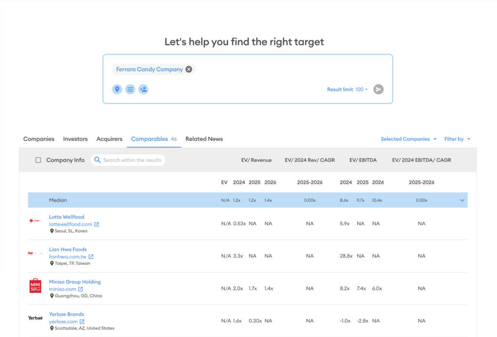Click Lian Hwa Foods' 28.8x EBITDA multiple

tap(346, 256)
